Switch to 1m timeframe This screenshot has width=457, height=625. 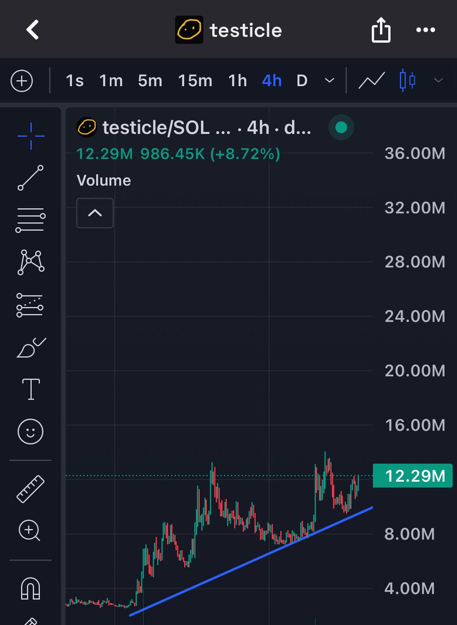point(111,81)
